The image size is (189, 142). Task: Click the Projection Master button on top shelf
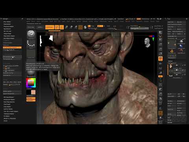[31, 27]
